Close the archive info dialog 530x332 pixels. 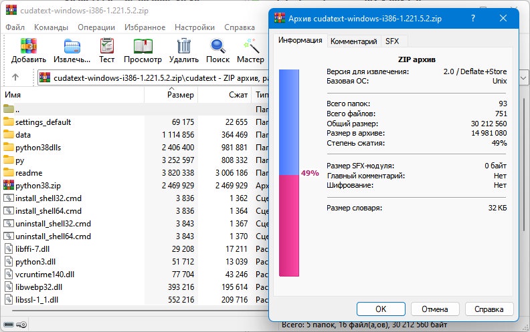click(x=503, y=18)
